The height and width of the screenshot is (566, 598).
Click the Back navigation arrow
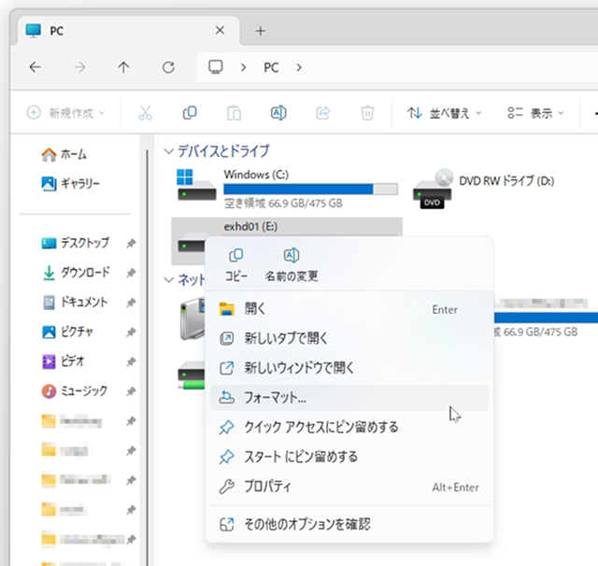tap(36, 67)
